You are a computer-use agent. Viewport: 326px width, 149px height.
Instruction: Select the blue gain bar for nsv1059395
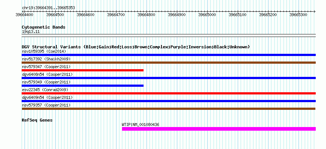click(x=168, y=55)
